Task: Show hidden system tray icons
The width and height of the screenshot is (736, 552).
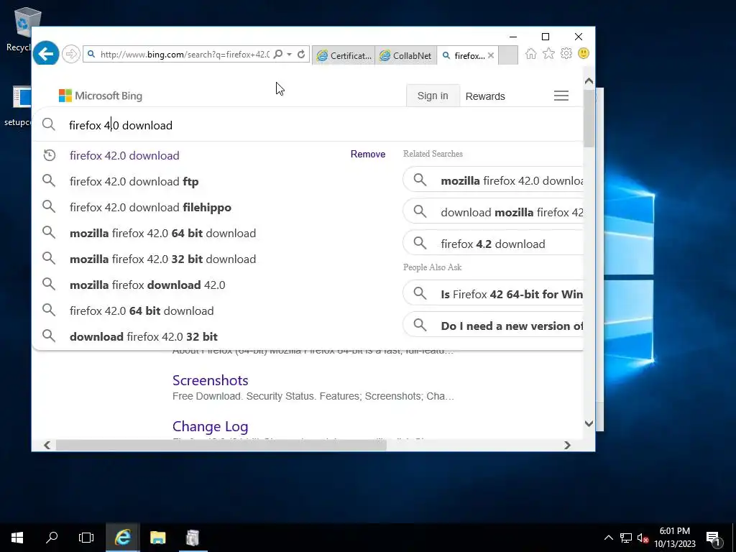Action: 608,538
